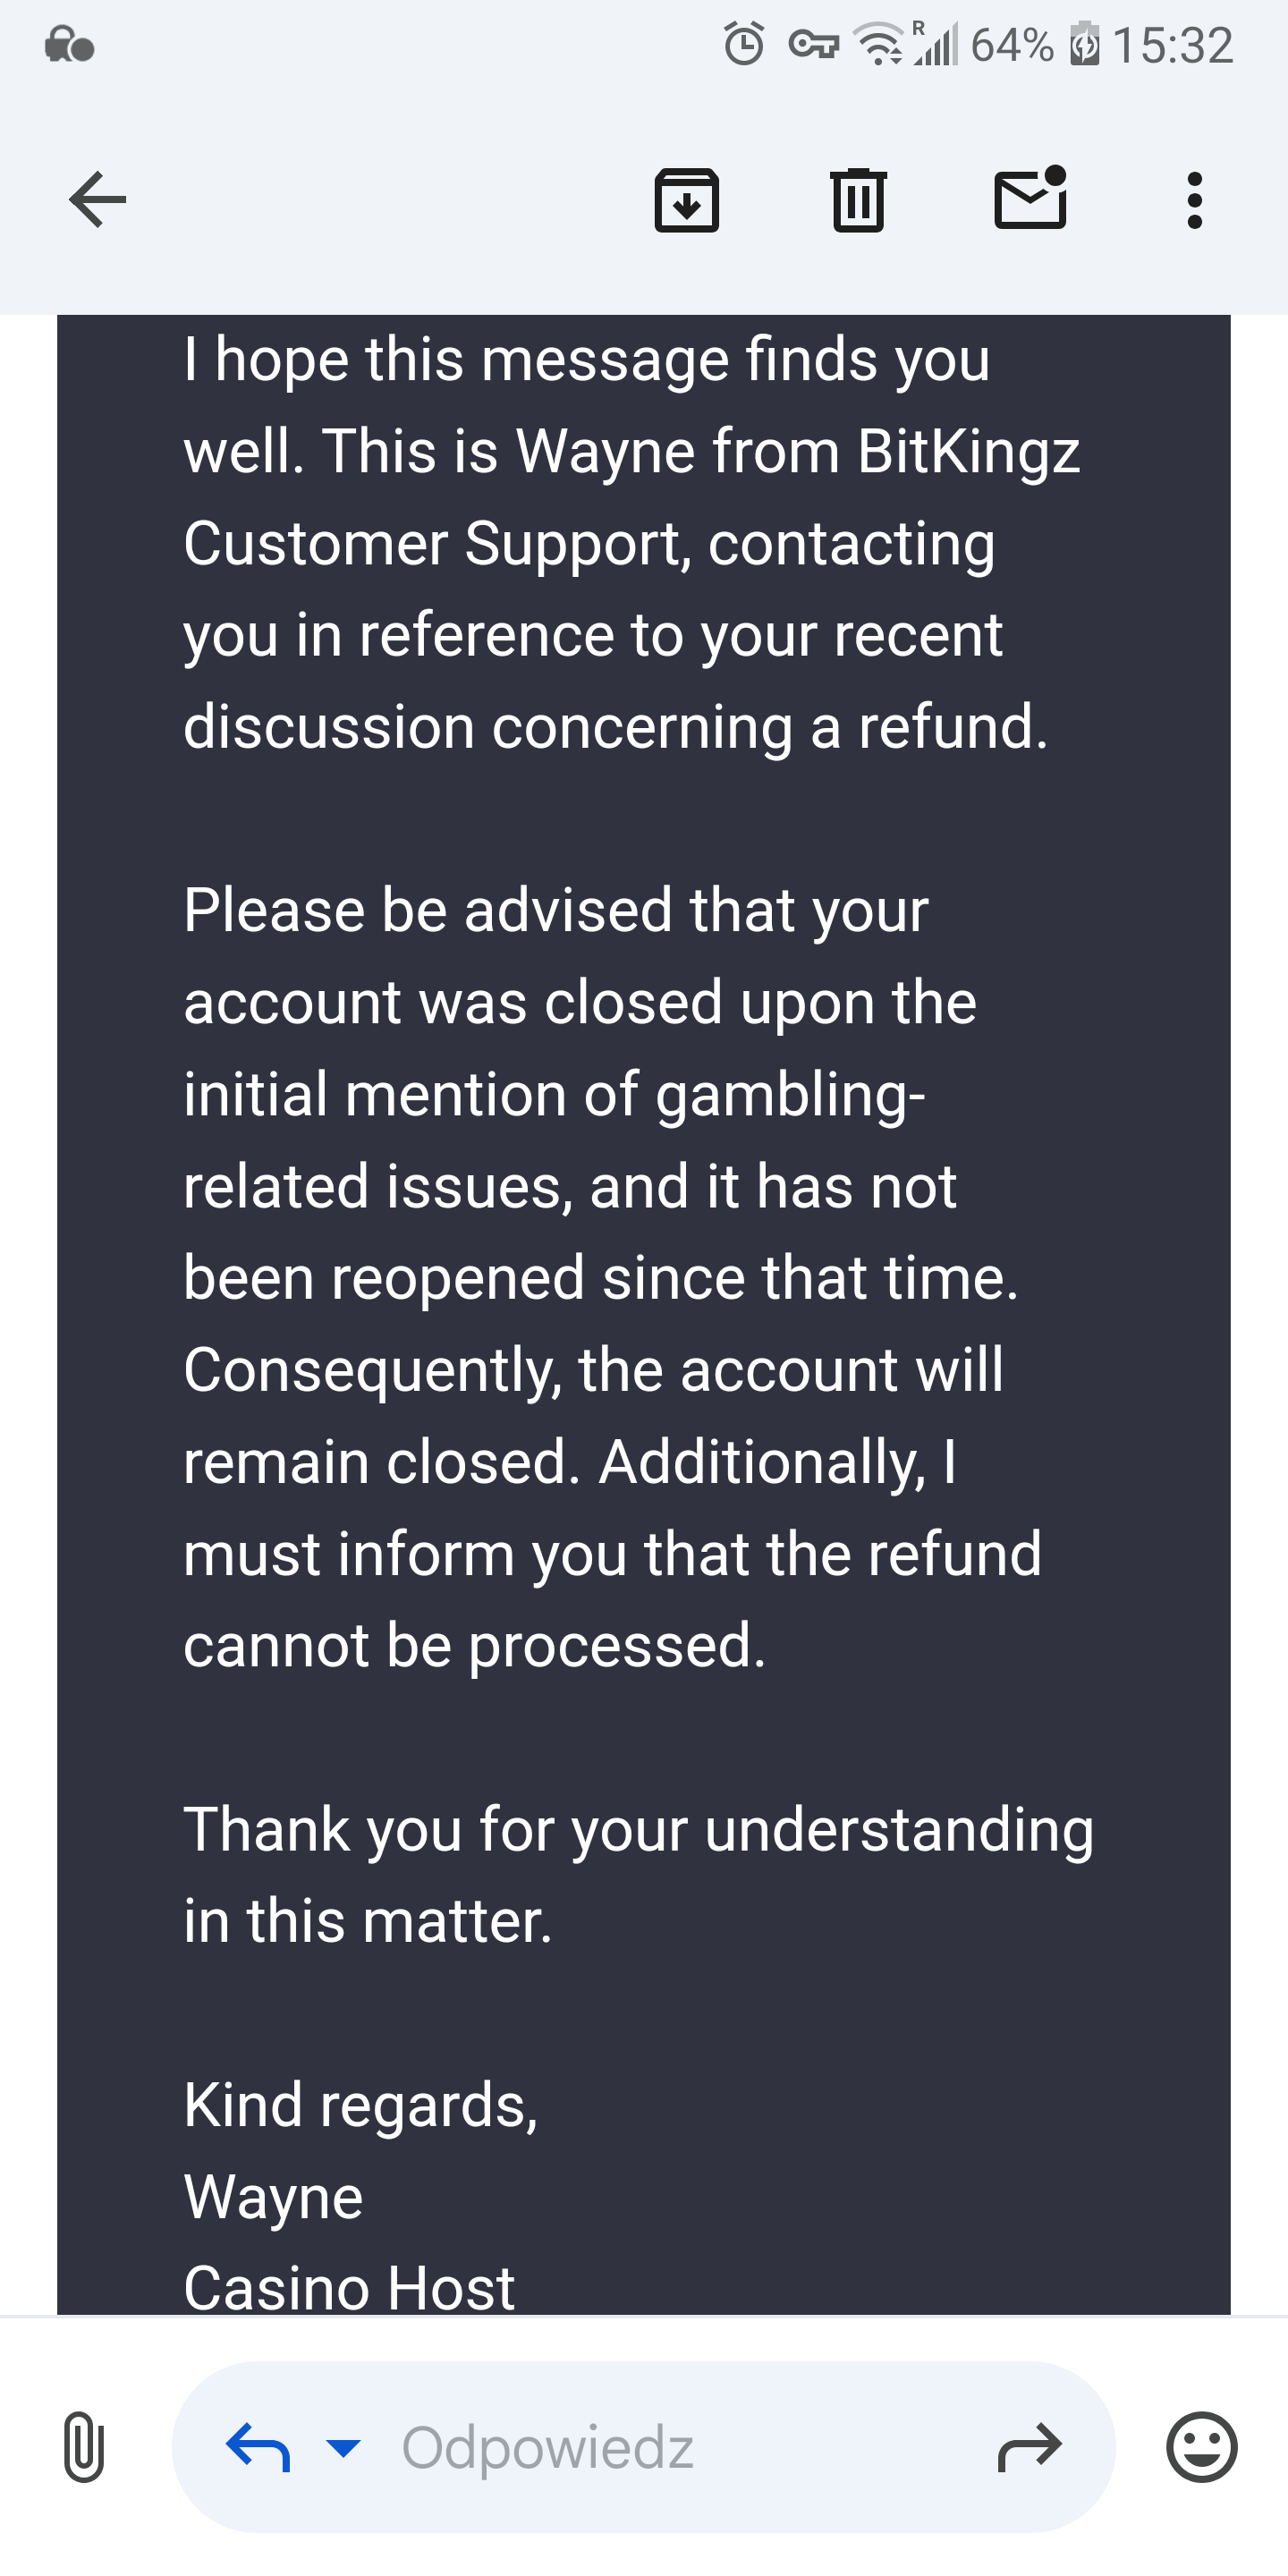Viewport: 1288px width, 2576px height.
Task: Expand the reply type dropdown arrow
Action: 343,2446
